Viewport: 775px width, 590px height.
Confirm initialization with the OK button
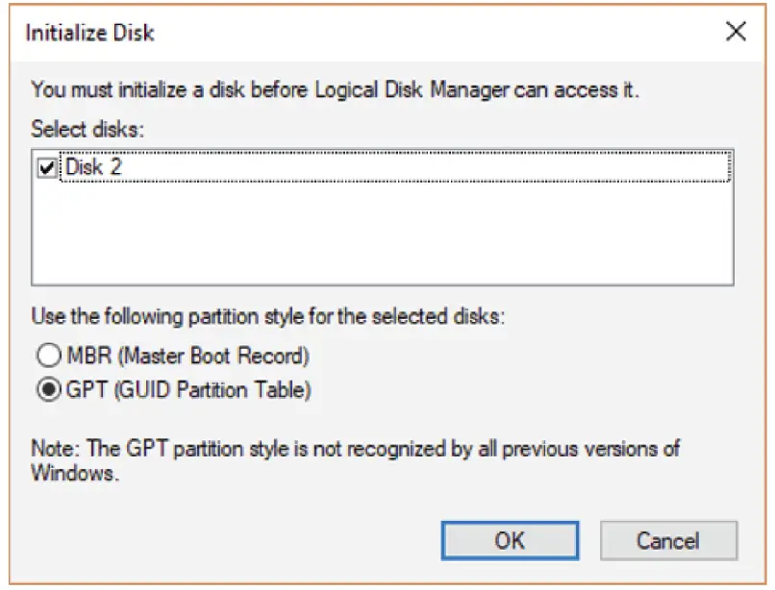(x=510, y=540)
